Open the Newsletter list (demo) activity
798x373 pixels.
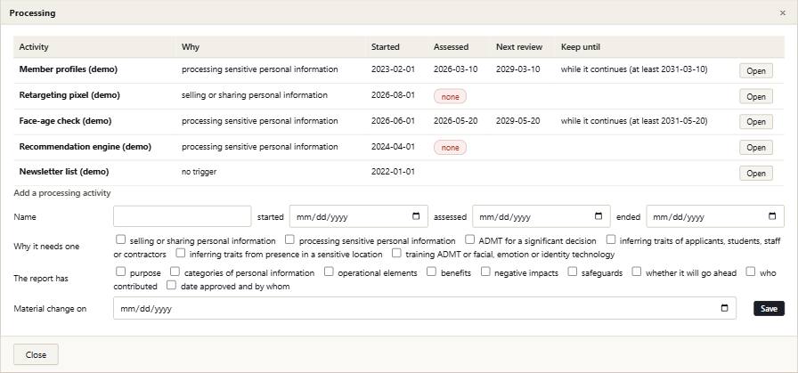pyautogui.click(x=756, y=173)
